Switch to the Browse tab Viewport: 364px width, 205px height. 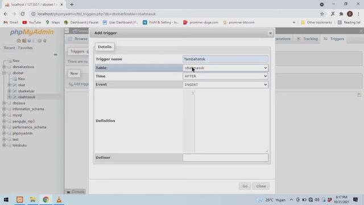78,39
